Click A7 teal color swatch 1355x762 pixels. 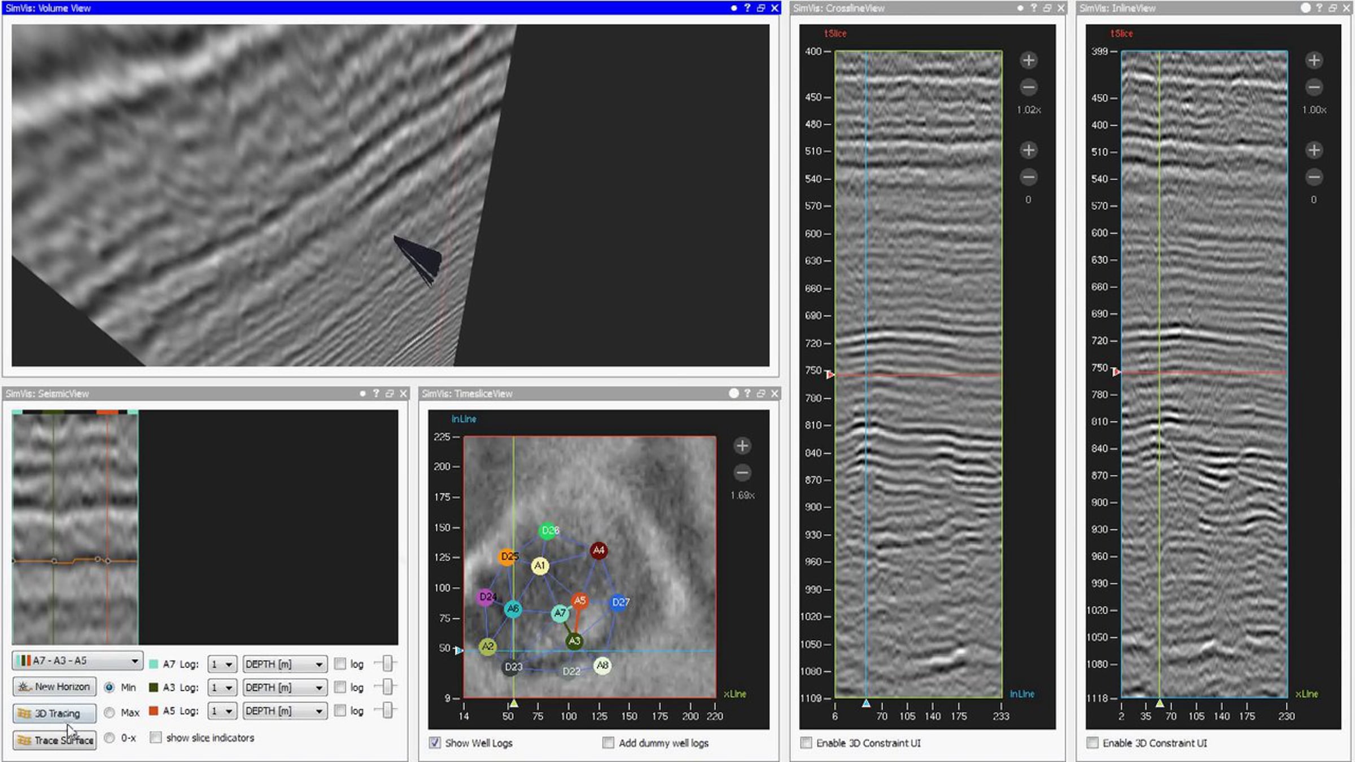153,664
